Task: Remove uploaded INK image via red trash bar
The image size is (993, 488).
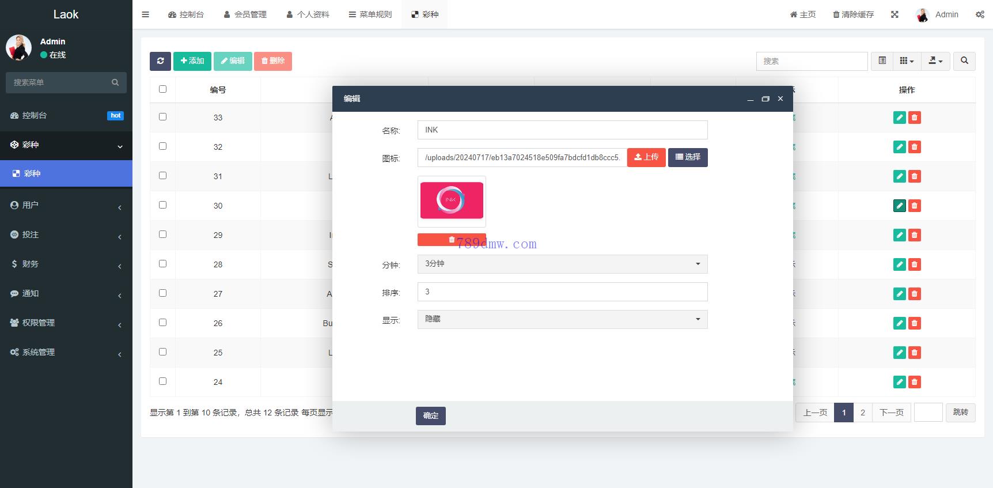Action: 452,240
